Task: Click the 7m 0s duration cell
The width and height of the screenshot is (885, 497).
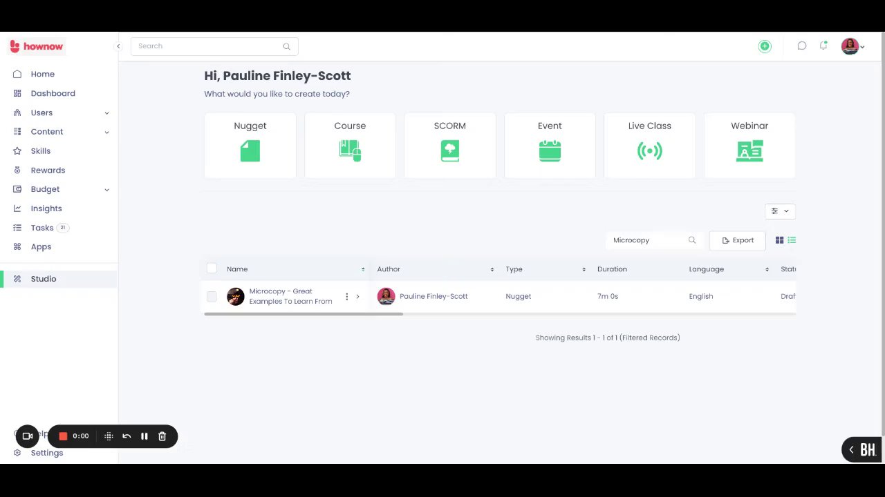Action: click(x=608, y=296)
